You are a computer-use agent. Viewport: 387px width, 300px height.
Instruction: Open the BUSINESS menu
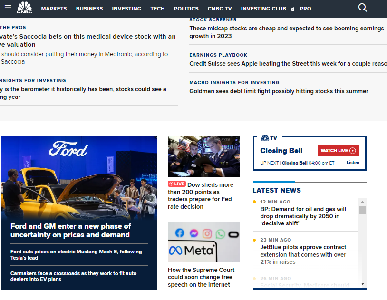pyautogui.click(x=89, y=9)
